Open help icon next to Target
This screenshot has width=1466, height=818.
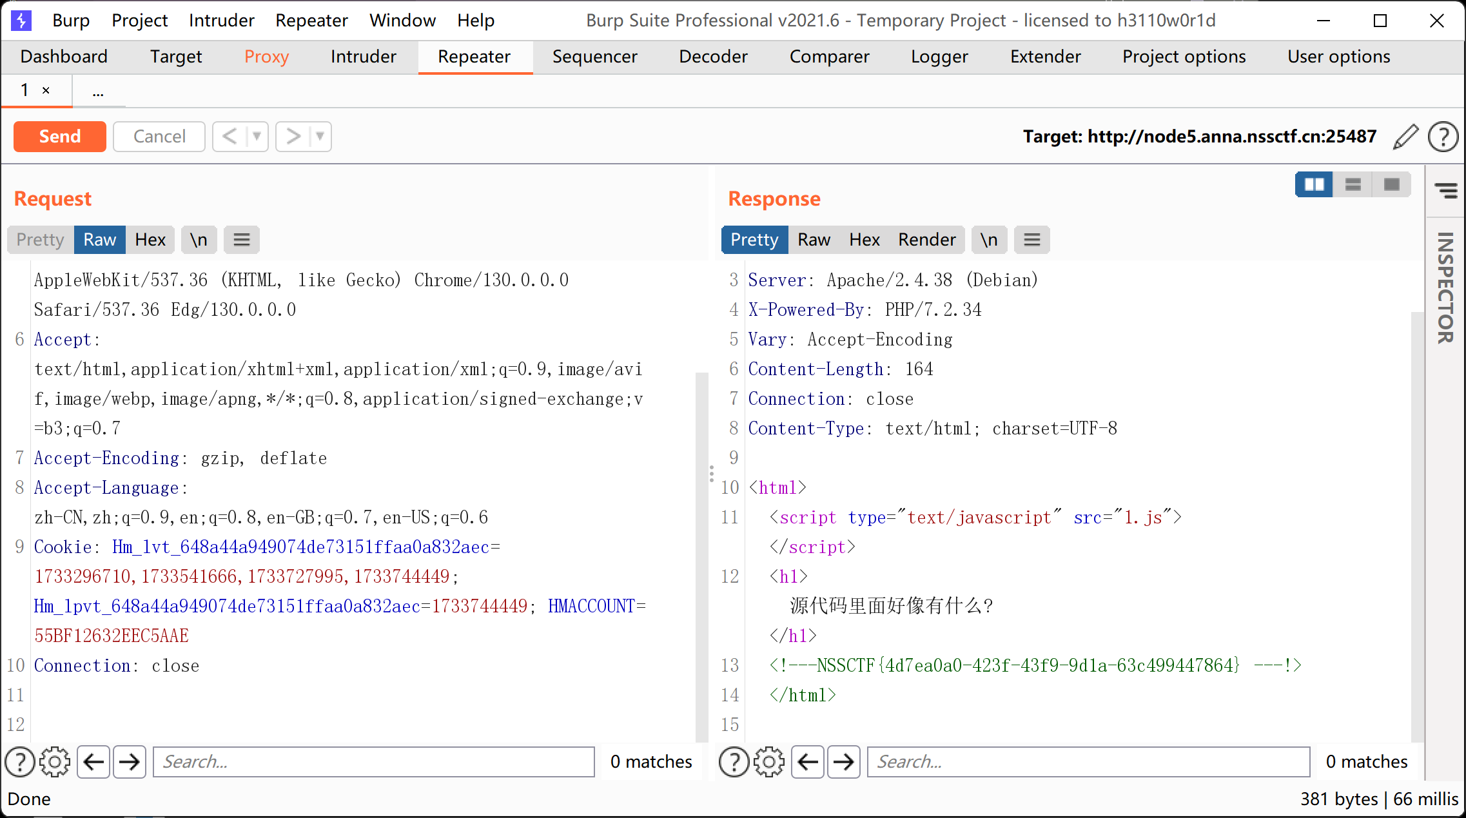[x=1443, y=137]
